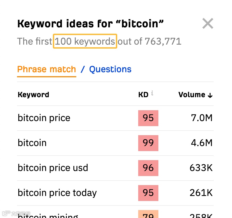This screenshot has height=218, width=232.
Task: Click the KD score 95 beside bitcoin price
Action: pos(148,118)
